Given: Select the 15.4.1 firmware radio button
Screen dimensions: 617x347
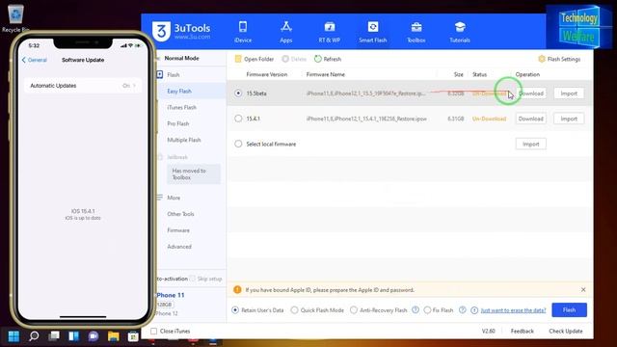Looking at the screenshot, I should (x=238, y=119).
